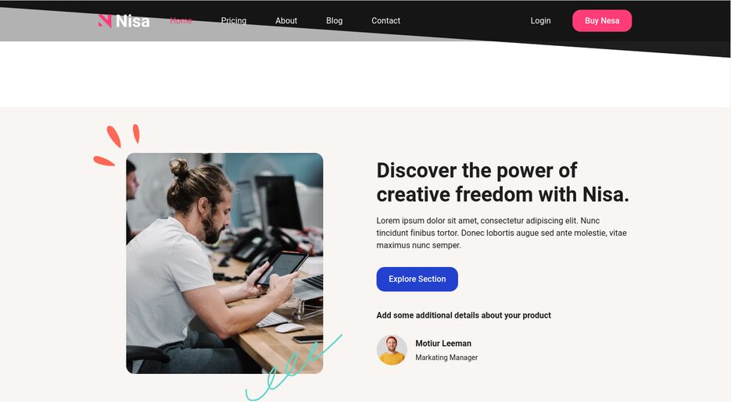Viewport: 731px width, 402px height.
Task: Click the white banner under the header
Action: pos(366,76)
